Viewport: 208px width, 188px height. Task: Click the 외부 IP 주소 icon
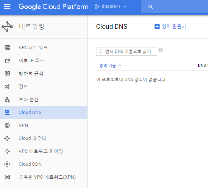click(x=7, y=61)
